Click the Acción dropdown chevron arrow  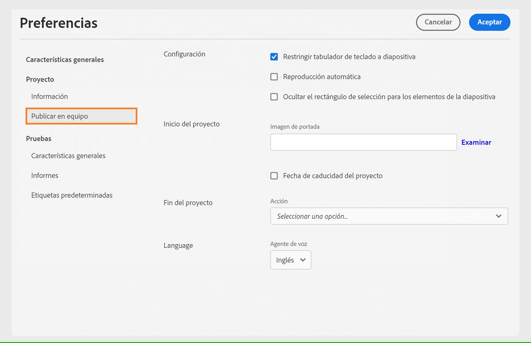(498, 216)
